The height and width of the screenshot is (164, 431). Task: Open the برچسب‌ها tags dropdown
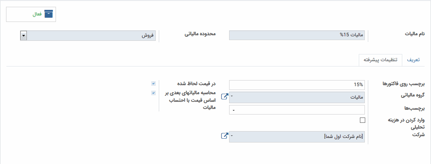click(297, 110)
